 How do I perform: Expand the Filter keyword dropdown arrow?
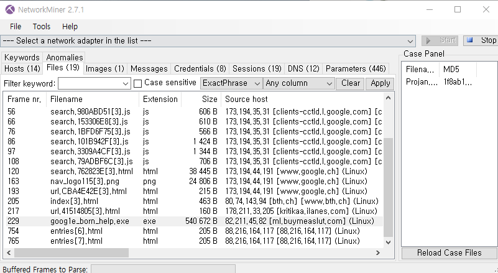(x=126, y=83)
